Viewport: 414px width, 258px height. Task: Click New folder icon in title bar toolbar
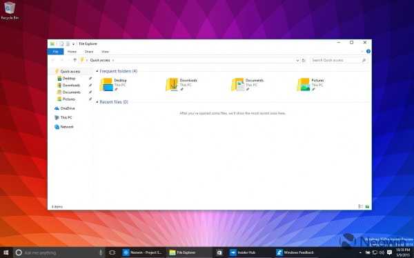click(68, 44)
